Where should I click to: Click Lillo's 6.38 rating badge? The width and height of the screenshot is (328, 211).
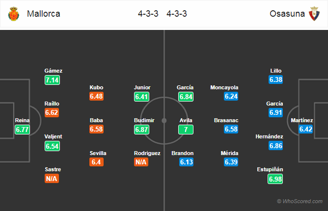point(276,79)
